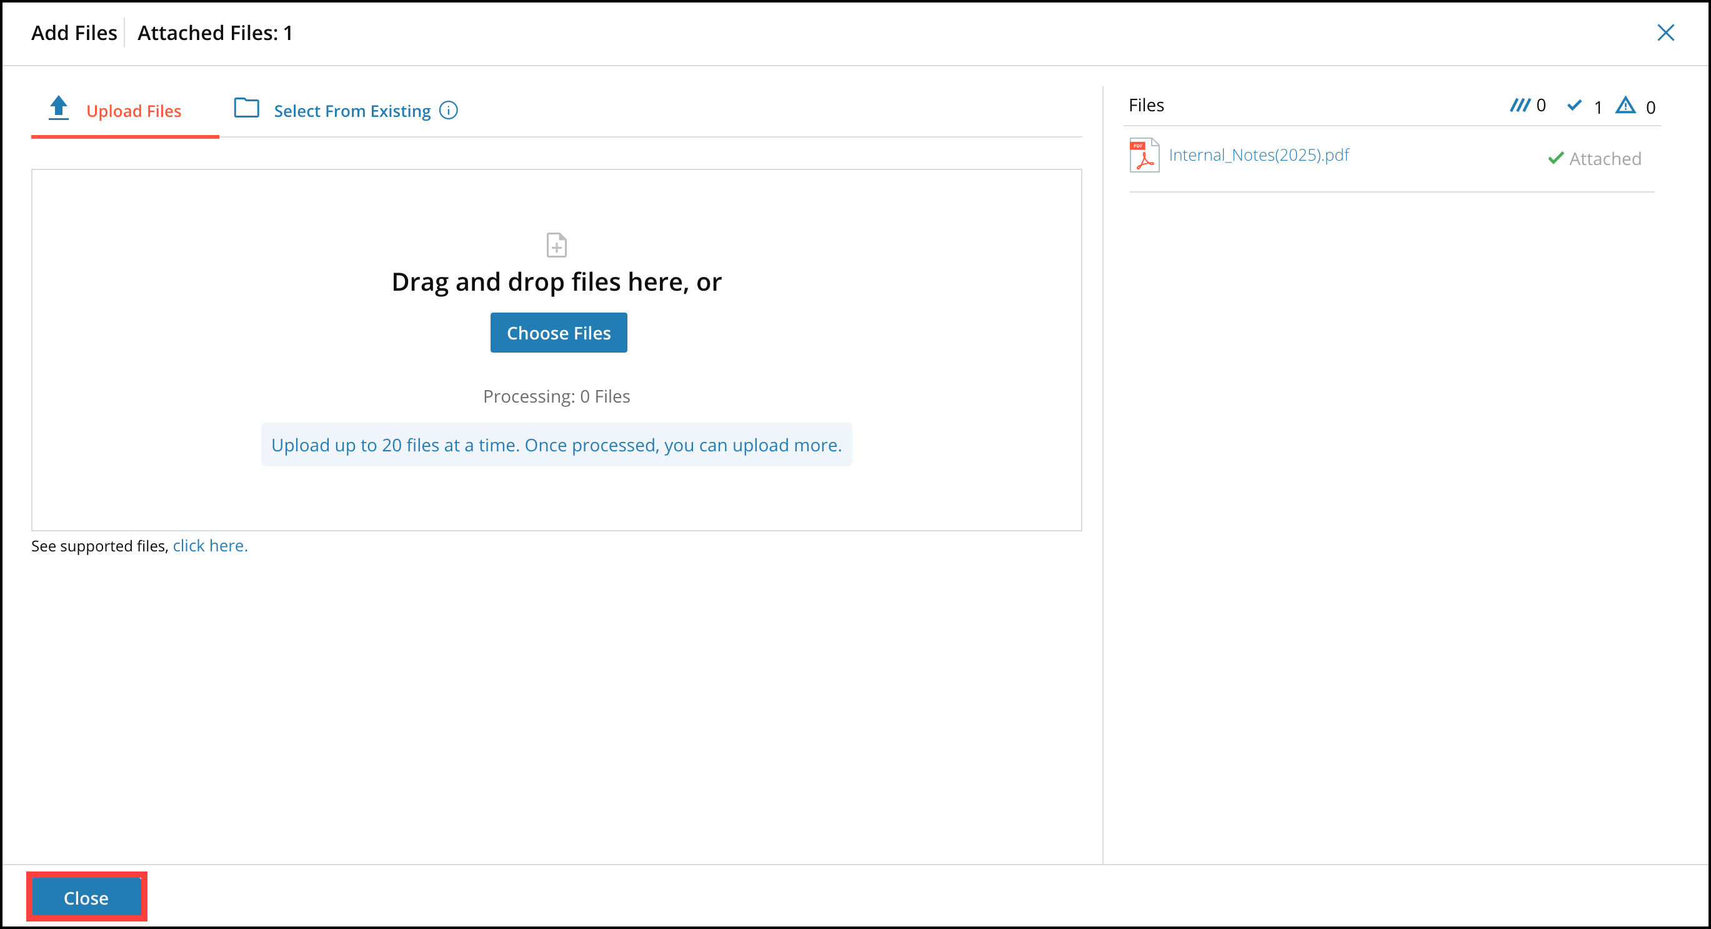1711x929 pixels.
Task: Click the green Attached checkmark icon
Action: click(x=1555, y=158)
